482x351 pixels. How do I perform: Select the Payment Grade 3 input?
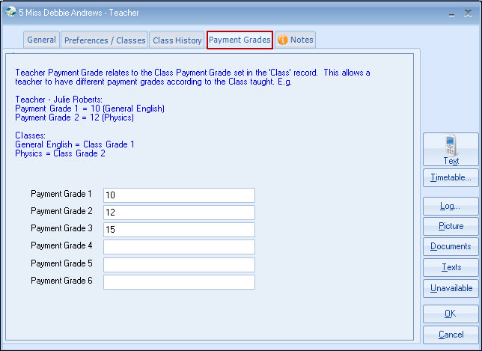[179, 230]
